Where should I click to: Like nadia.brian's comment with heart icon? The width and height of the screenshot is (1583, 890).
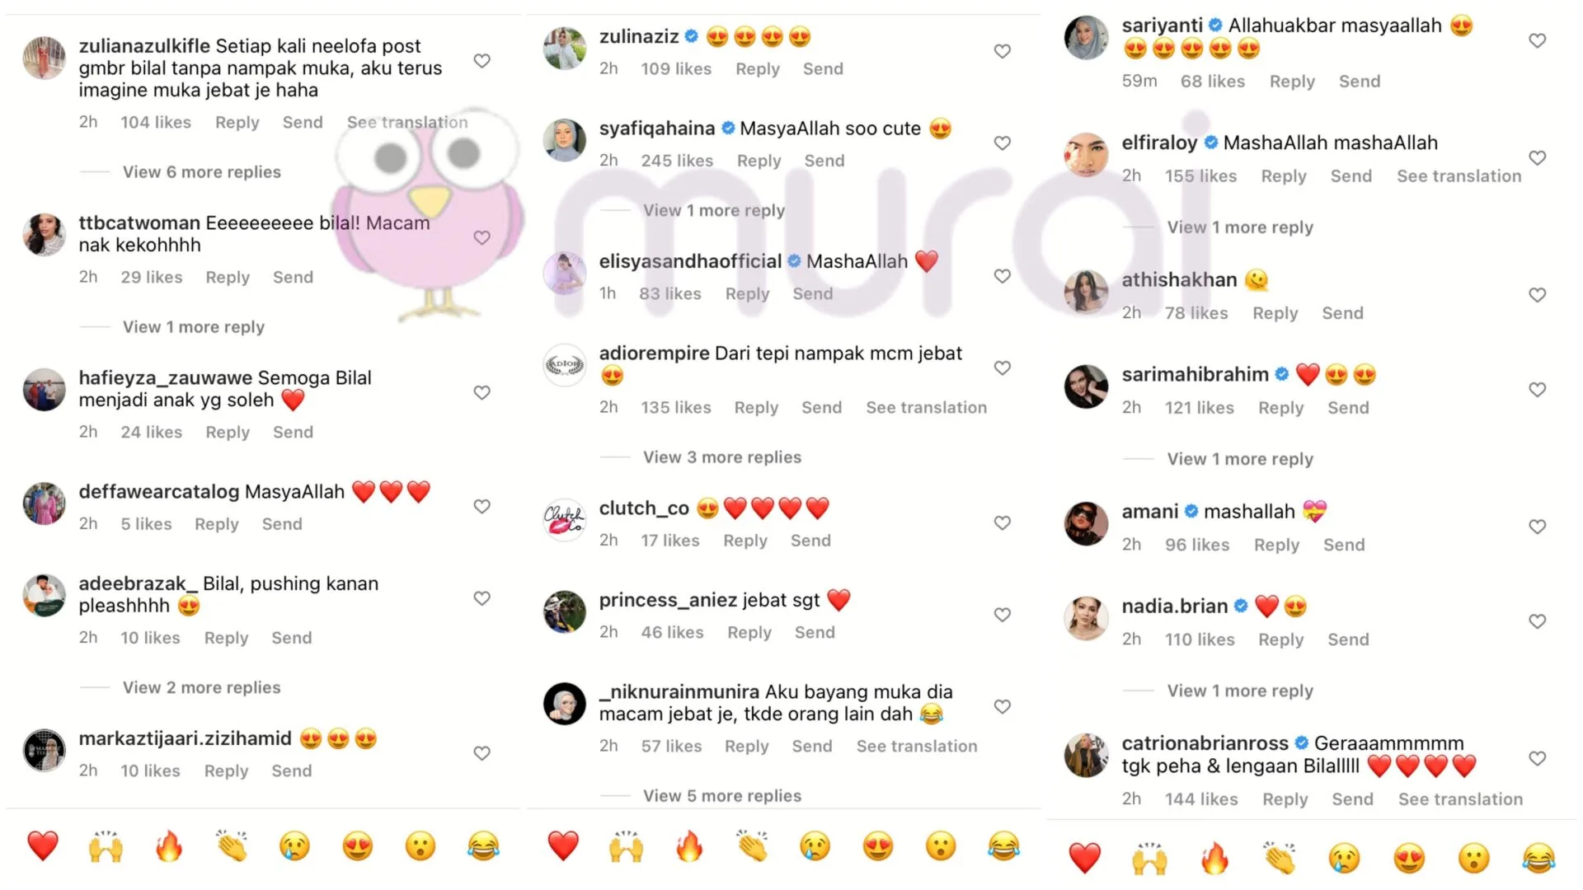pyautogui.click(x=1538, y=621)
